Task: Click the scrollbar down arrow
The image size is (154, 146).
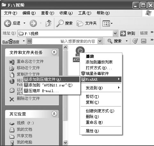Action: coord(65,142)
